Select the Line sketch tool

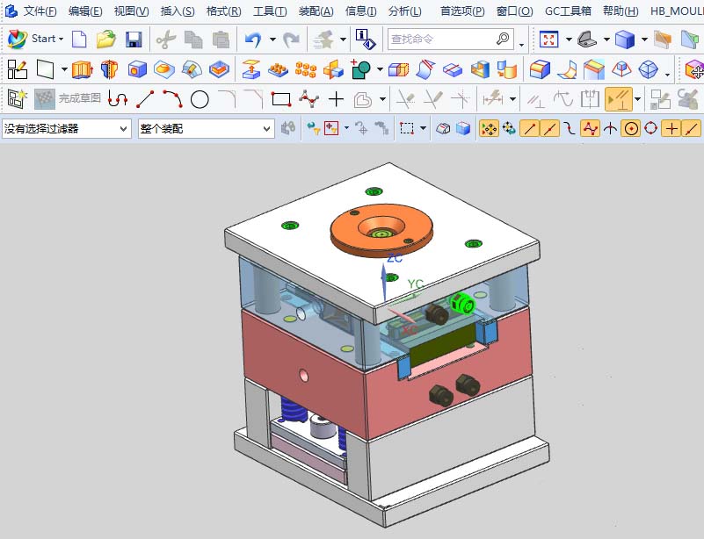tap(145, 99)
